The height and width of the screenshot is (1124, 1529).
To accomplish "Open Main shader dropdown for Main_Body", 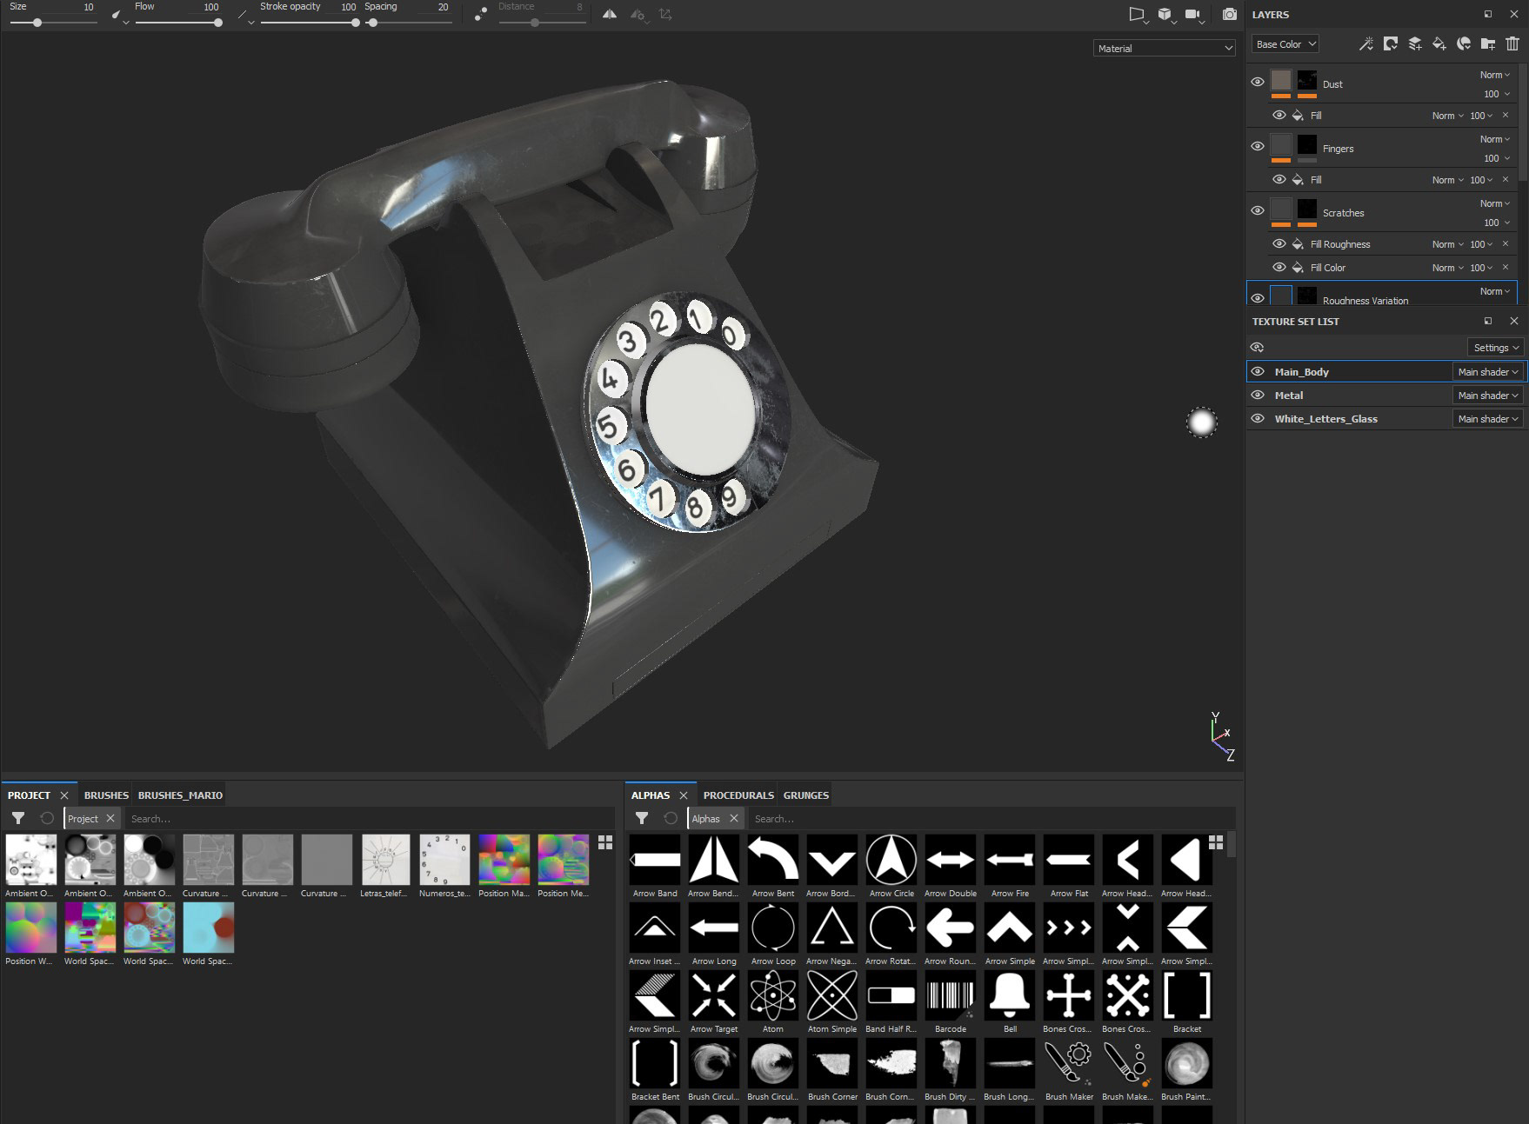I will pyautogui.click(x=1488, y=371).
